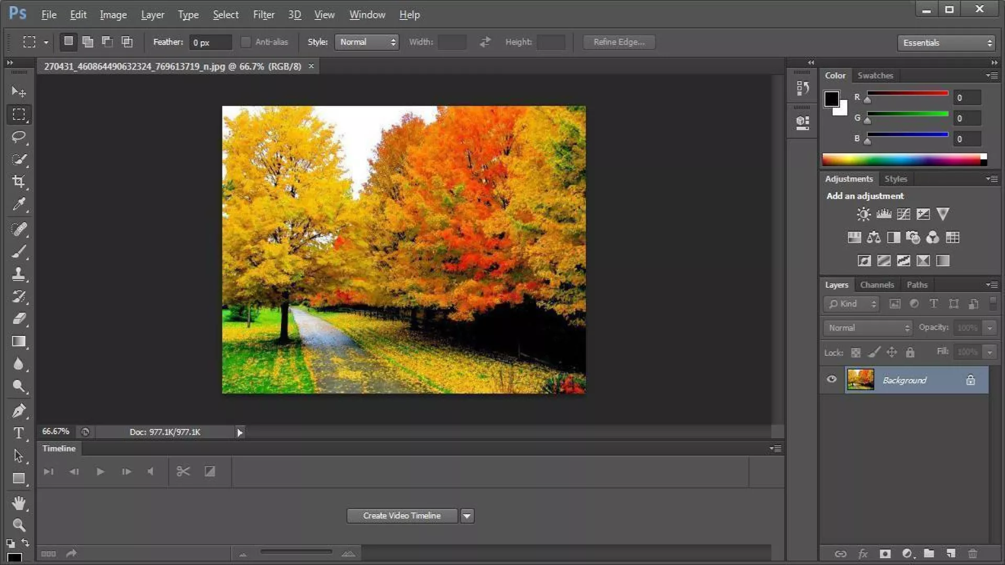Select the Pen tool
The height and width of the screenshot is (565, 1005).
19,411
